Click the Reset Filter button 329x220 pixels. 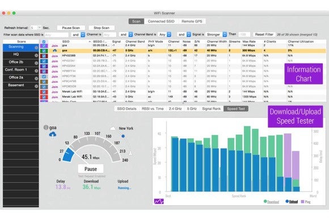pos(264,35)
